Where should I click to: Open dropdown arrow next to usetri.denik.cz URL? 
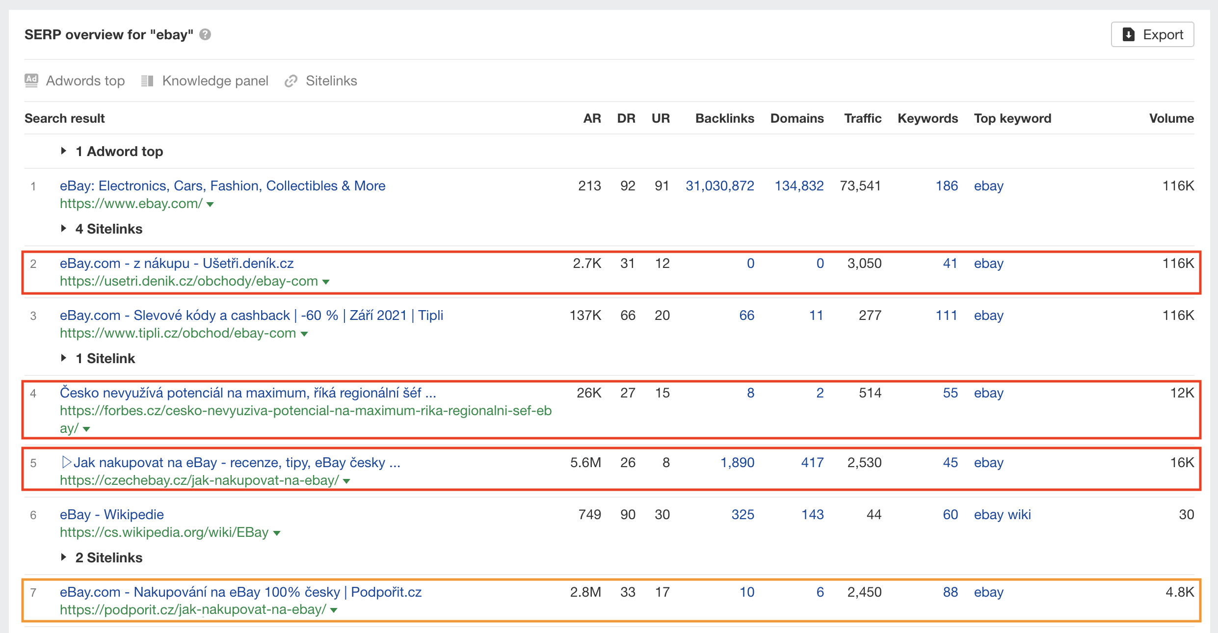(326, 282)
